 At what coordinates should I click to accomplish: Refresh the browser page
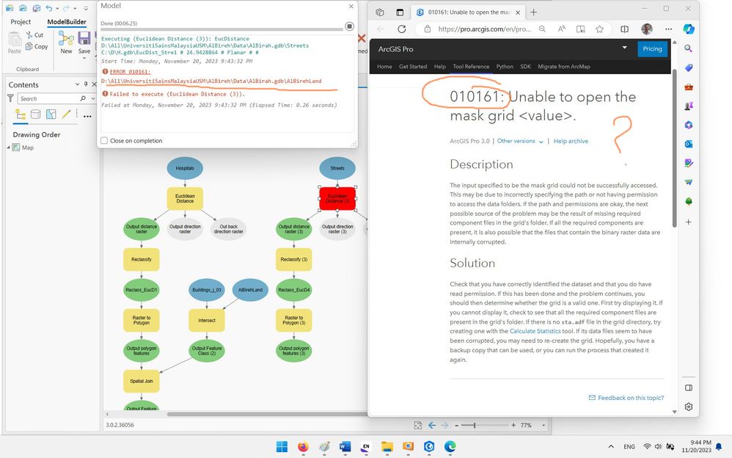[x=401, y=29]
